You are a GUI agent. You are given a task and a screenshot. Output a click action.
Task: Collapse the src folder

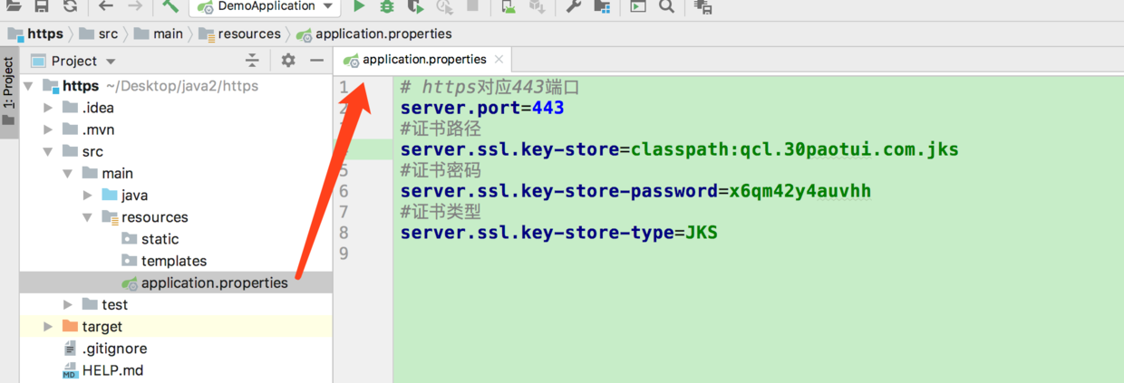pyautogui.click(x=49, y=151)
